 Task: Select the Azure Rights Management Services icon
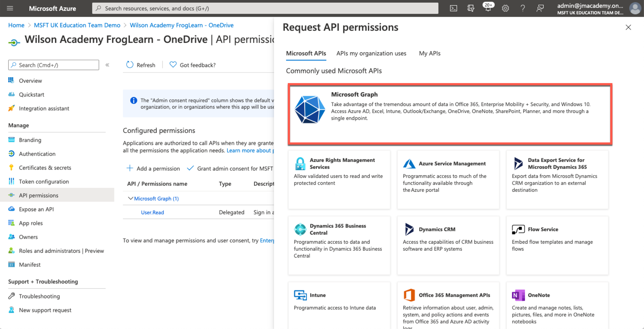(300, 164)
